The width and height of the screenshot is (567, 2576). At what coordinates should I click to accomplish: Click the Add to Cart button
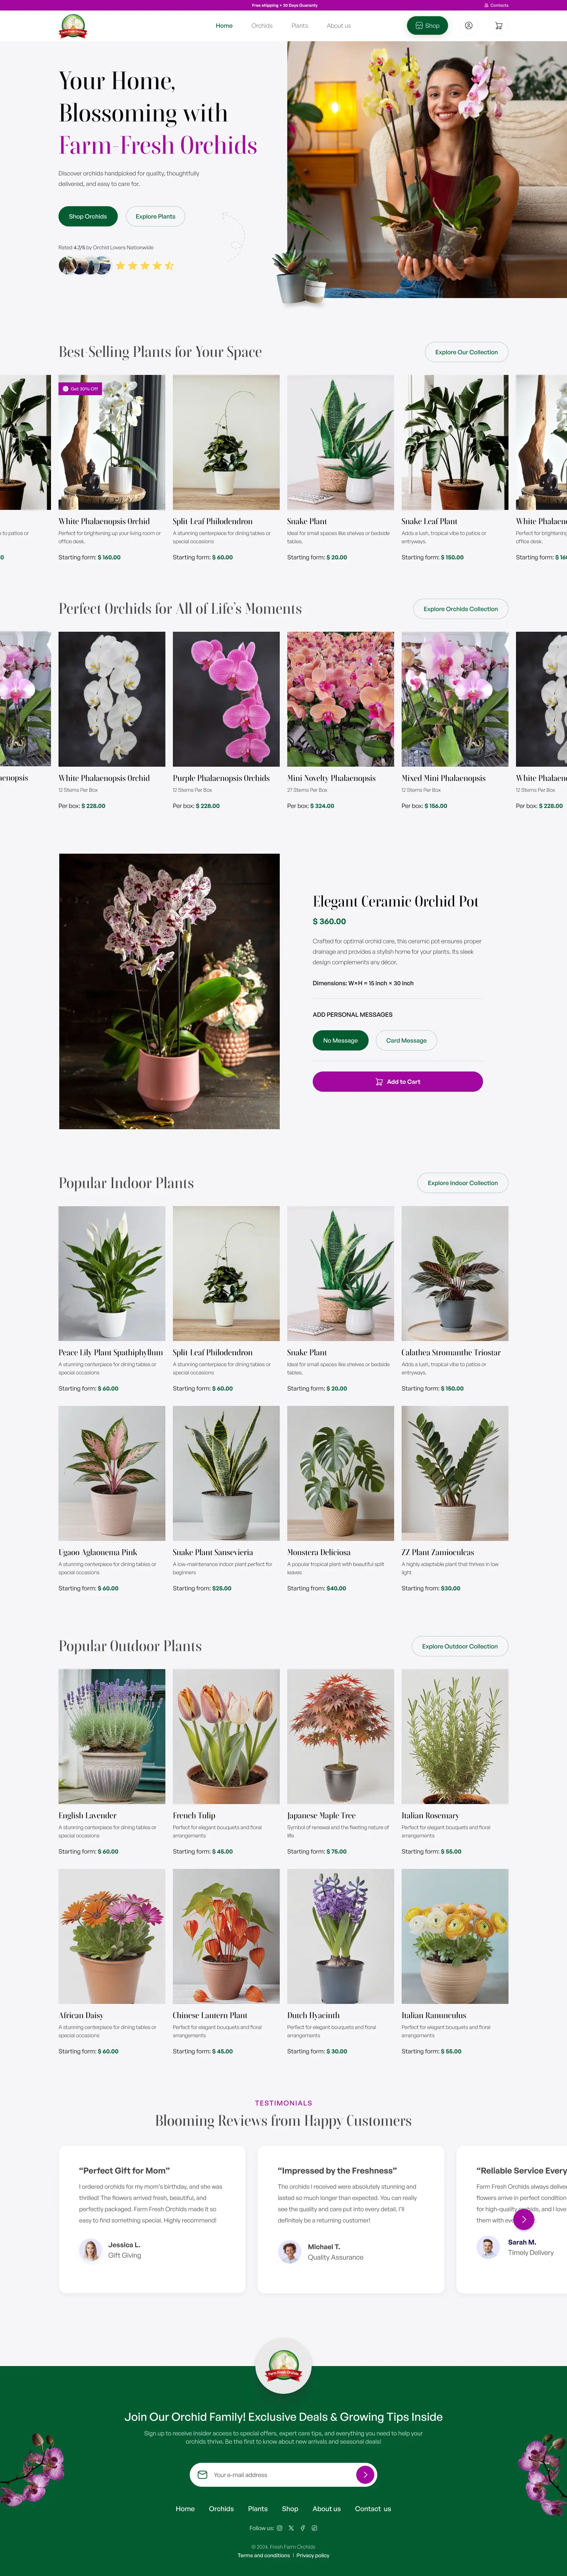coord(398,1081)
